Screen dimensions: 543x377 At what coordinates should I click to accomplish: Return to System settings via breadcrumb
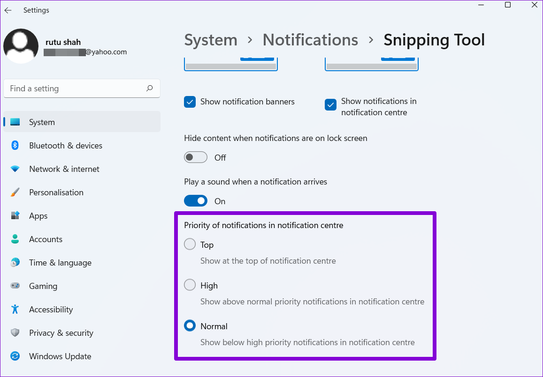(211, 40)
